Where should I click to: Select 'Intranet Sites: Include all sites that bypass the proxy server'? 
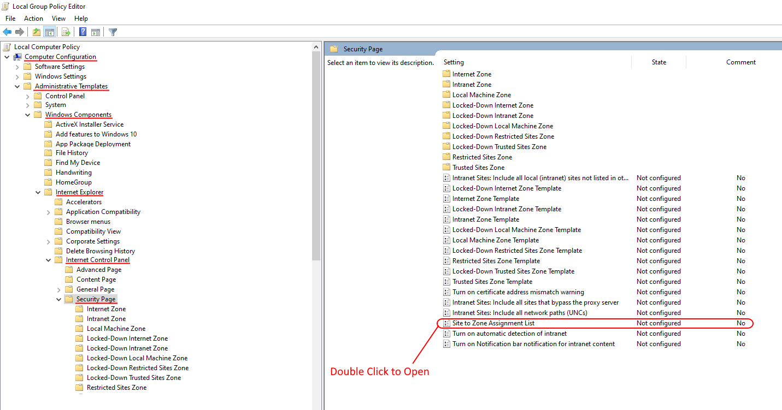click(x=536, y=302)
